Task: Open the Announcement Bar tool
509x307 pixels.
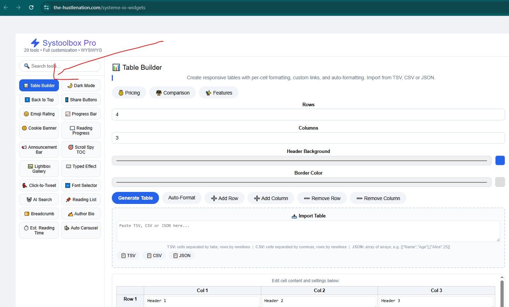Action: pyautogui.click(x=39, y=149)
